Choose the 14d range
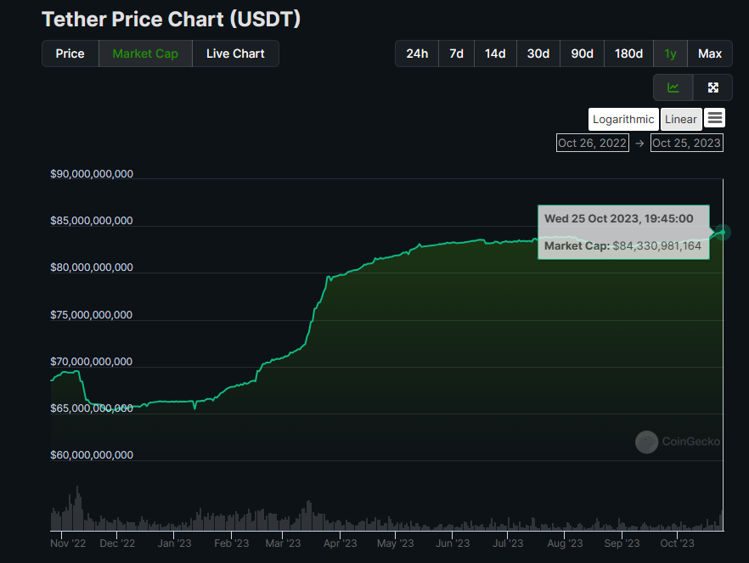Image resolution: width=749 pixels, height=563 pixels. pyautogui.click(x=495, y=53)
